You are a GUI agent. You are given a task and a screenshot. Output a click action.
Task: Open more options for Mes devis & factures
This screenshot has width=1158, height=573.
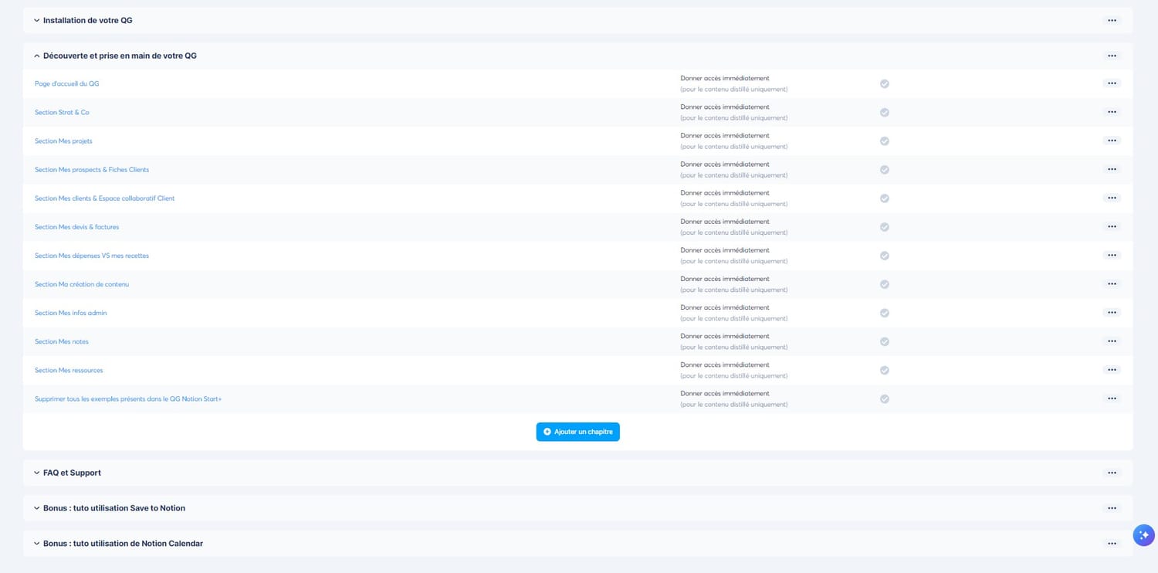point(1112,226)
